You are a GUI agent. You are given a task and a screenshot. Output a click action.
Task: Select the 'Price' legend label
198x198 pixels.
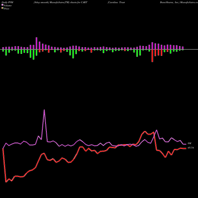click(x=6, y=9)
